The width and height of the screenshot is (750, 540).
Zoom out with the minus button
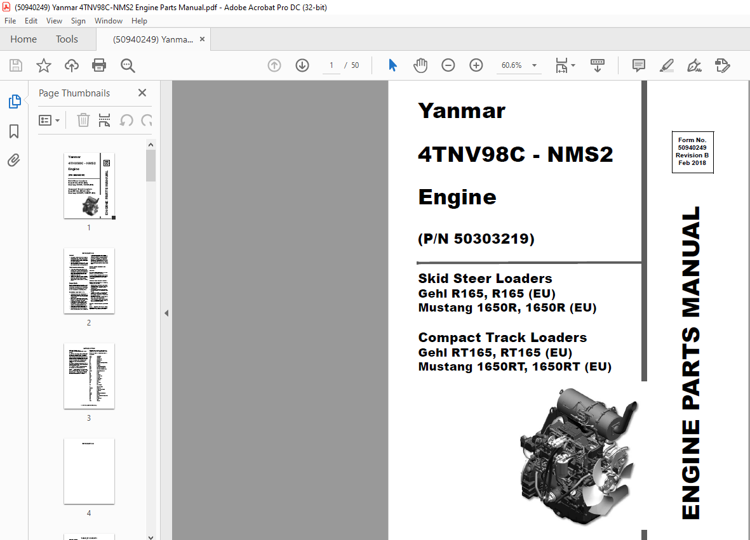coord(448,65)
